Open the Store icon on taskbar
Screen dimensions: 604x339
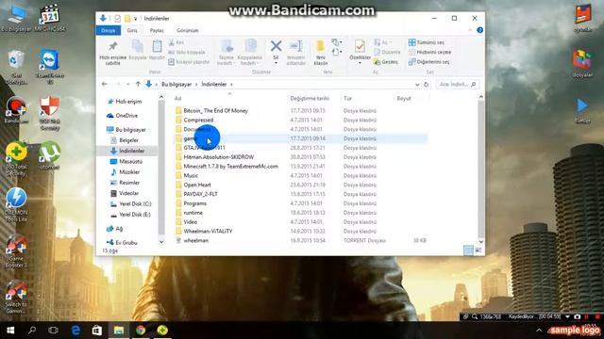(x=97, y=331)
